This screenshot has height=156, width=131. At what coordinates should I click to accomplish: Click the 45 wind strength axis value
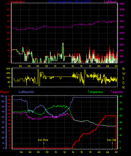click(8, 10)
